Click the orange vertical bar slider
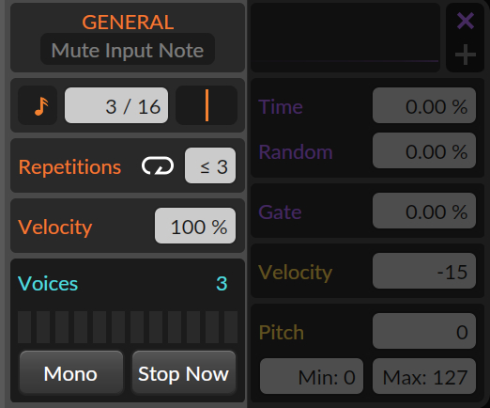490x408 pixels. click(x=207, y=105)
